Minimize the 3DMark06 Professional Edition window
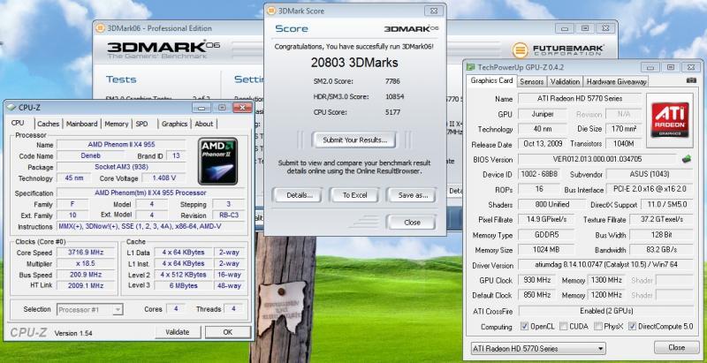 (x=565, y=28)
